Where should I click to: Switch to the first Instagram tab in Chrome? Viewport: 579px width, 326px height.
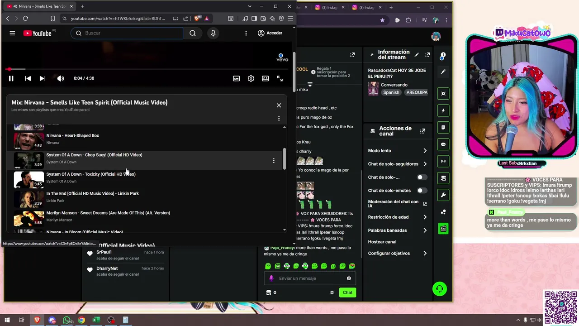pyautogui.click(x=330, y=7)
